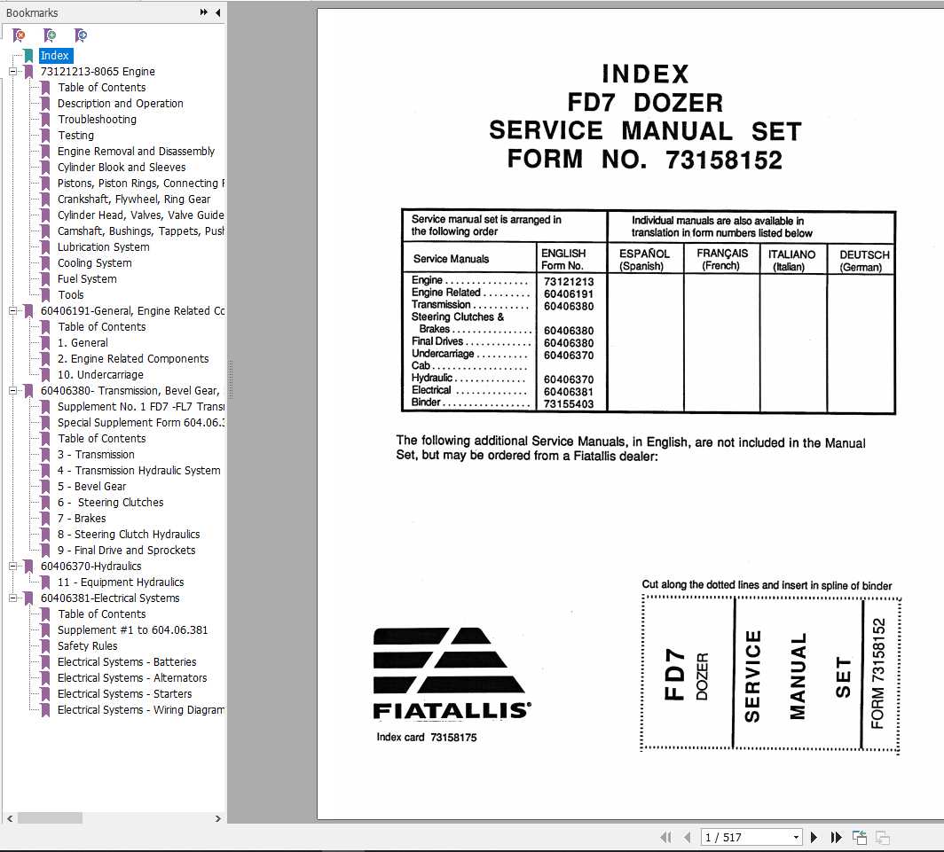Viewport: 944px width, 852px height.
Task: Go to the next page
Action: (x=814, y=837)
